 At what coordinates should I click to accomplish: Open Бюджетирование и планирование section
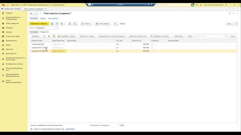click(x=13, y=18)
